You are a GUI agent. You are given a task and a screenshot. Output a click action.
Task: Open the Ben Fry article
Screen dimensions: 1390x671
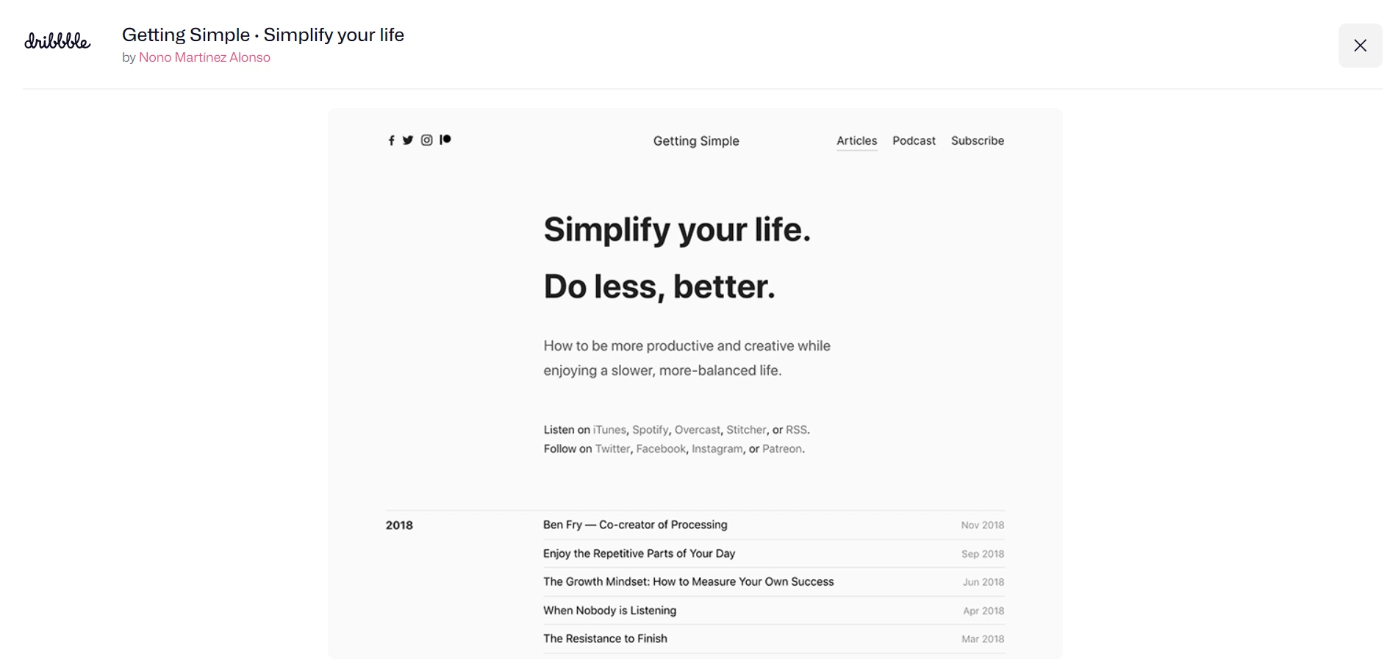[x=635, y=525]
